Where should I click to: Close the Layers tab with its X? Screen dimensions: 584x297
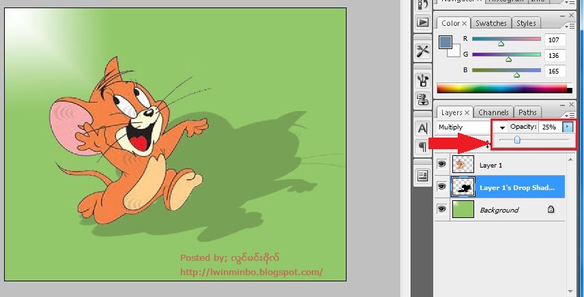[x=467, y=112]
